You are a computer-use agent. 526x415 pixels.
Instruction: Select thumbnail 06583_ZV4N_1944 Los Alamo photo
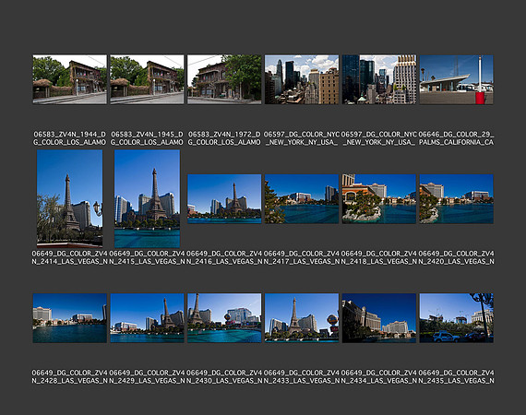pos(70,79)
